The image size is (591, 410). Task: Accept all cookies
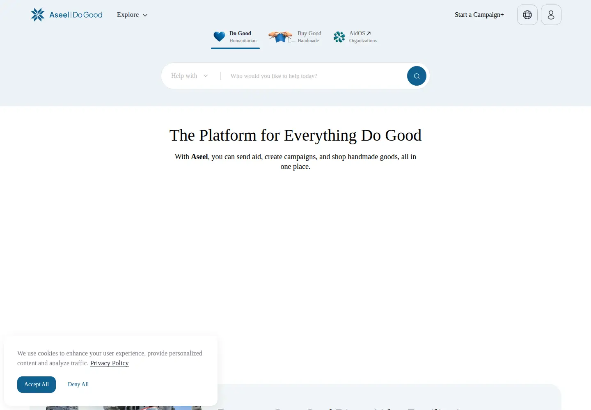pyautogui.click(x=37, y=385)
